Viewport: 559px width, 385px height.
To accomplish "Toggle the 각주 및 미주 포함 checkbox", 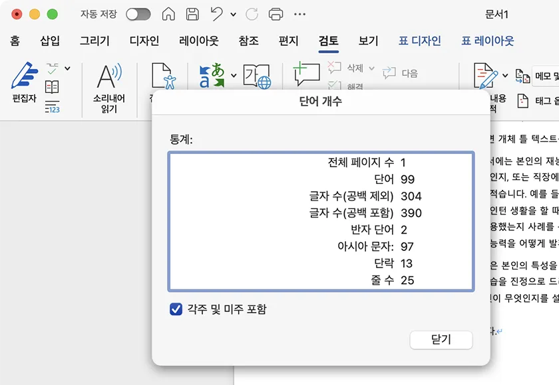I will [x=176, y=309].
